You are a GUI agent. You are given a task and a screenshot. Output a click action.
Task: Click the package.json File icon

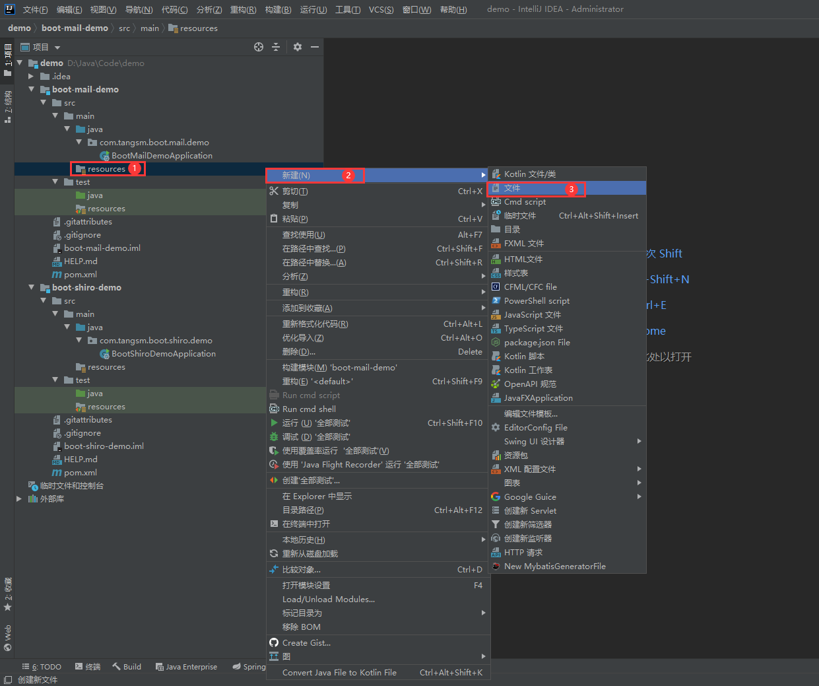point(496,343)
